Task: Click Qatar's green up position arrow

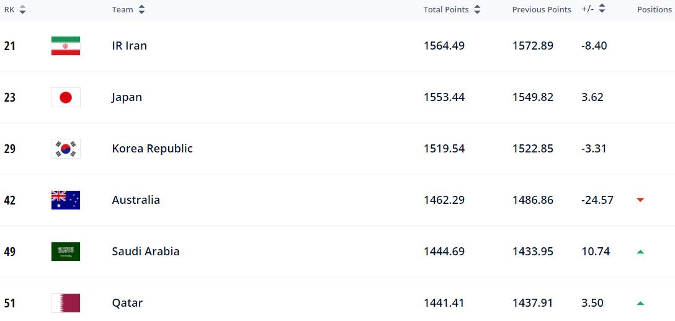Action: (640, 303)
